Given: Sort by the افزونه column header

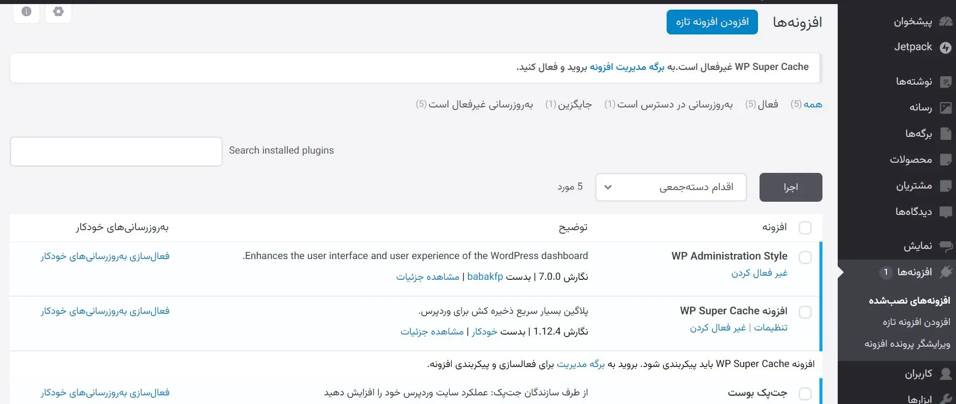Looking at the screenshot, I should coord(775,227).
